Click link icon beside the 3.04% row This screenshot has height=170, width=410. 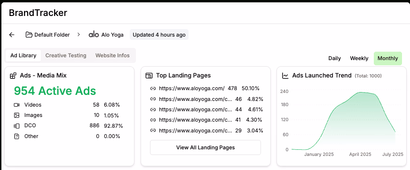153,130
